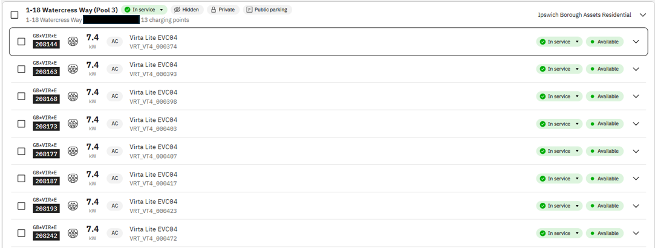The image size is (655, 248).
Task: Tick the checkbox for charger 208187
Action: 21,179
